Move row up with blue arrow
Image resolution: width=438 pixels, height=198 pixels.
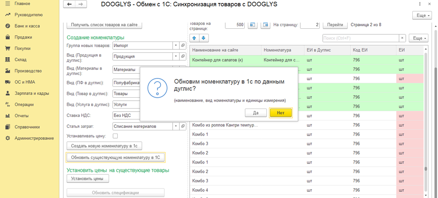195,38
